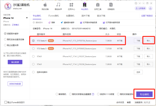156x106 pixels.
Task: Click the 设置下载路径 link
Action: 147,16
